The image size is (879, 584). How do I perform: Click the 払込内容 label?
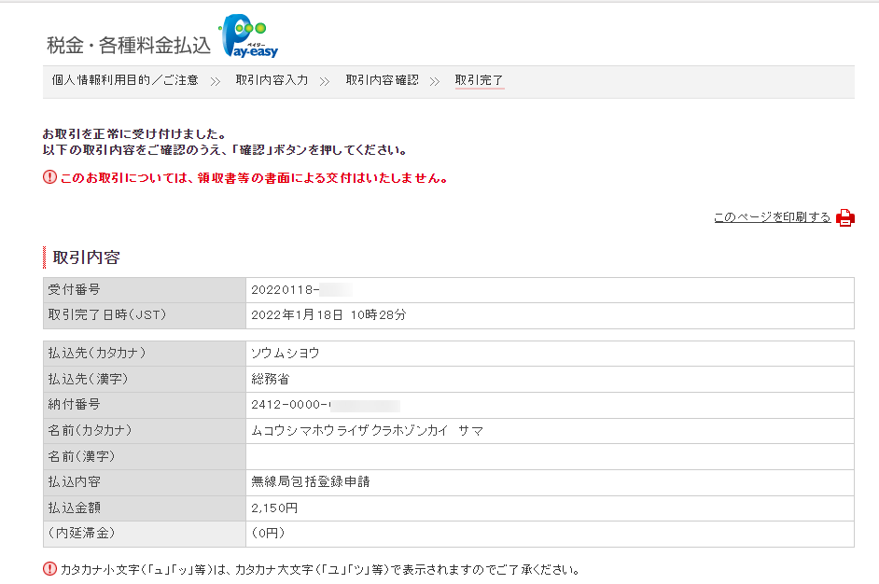[74, 482]
